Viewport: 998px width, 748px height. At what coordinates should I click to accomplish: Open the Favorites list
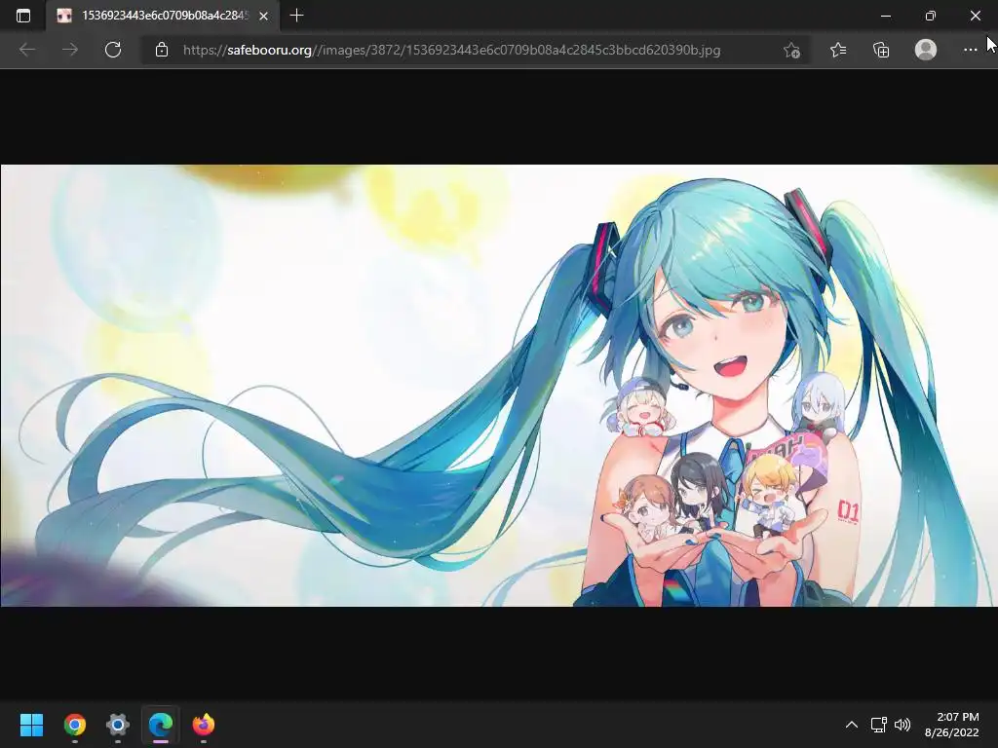click(x=838, y=50)
